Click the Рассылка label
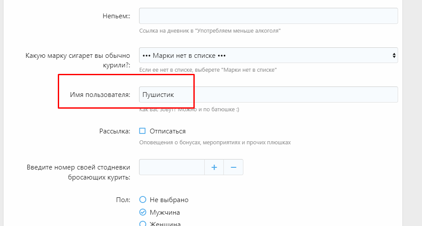The image size is (422, 226). tap(115, 131)
